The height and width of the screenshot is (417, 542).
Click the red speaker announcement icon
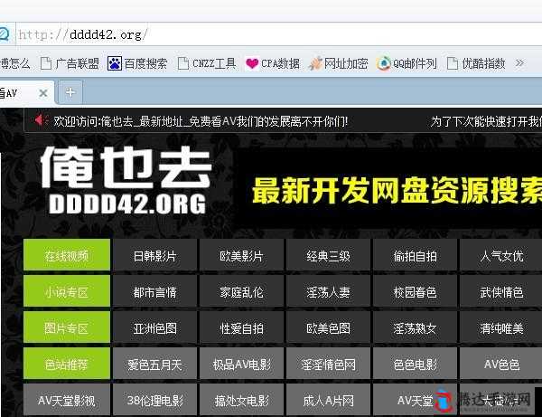[x=41, y=120]
